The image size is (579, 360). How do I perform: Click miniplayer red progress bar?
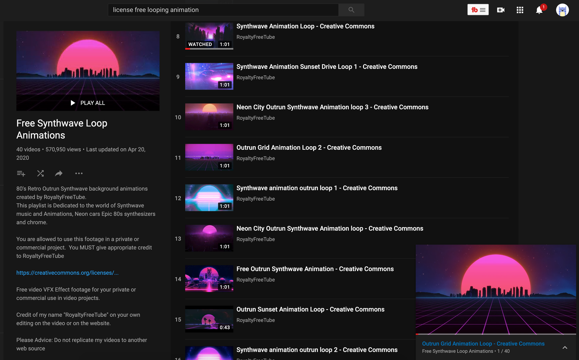pyautogui.click(x=417, y=334)
